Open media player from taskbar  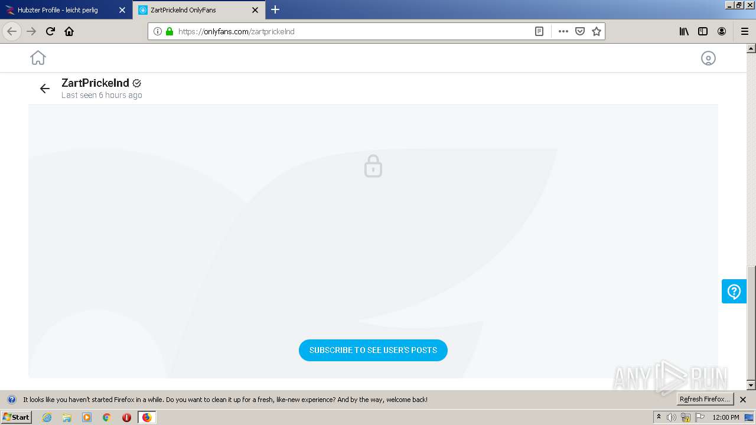click(87, 417)
